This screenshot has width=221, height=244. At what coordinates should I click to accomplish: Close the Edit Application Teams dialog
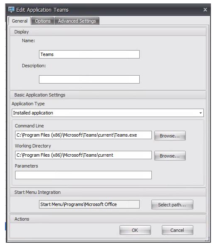tap(205, 10)
